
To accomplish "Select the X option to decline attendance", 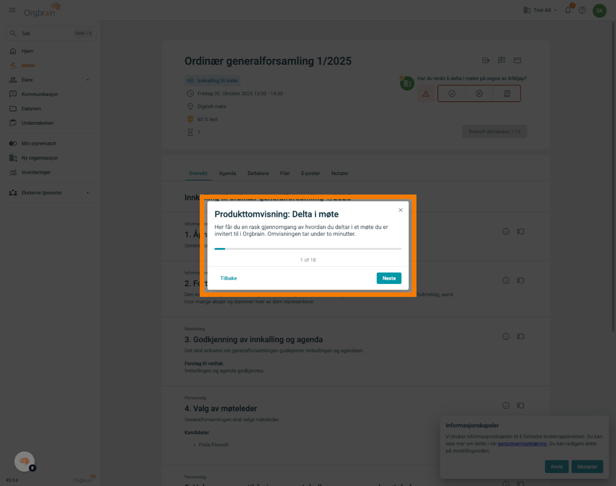I will pyautogui.click(x=479, y=94).
